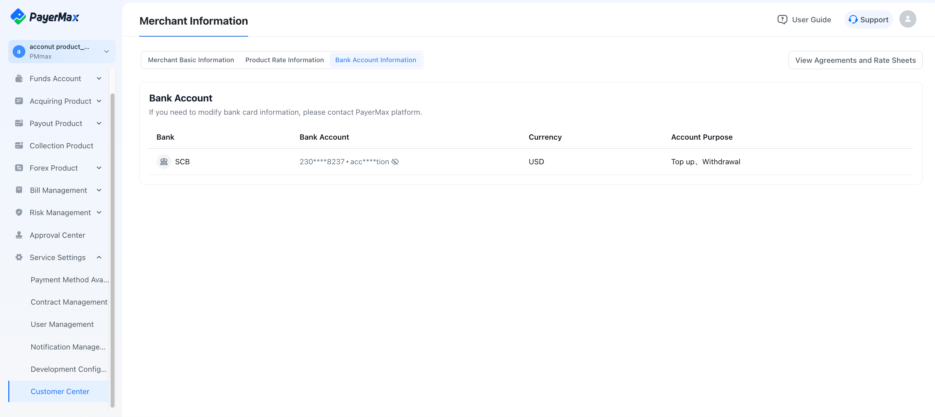Image resolution: width=935 pixels, height=417 pixels.
Task: Select Bank Account Information tab
Action: click(376, 60)
